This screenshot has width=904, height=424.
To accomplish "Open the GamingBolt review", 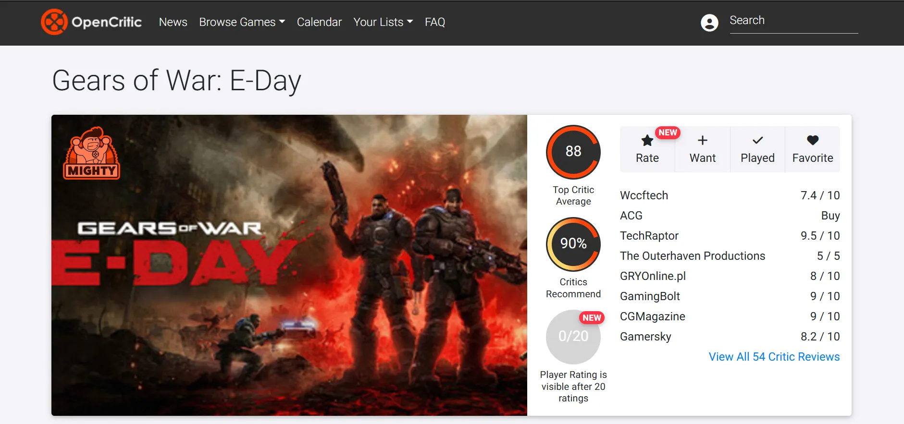I will click(650, 296).
